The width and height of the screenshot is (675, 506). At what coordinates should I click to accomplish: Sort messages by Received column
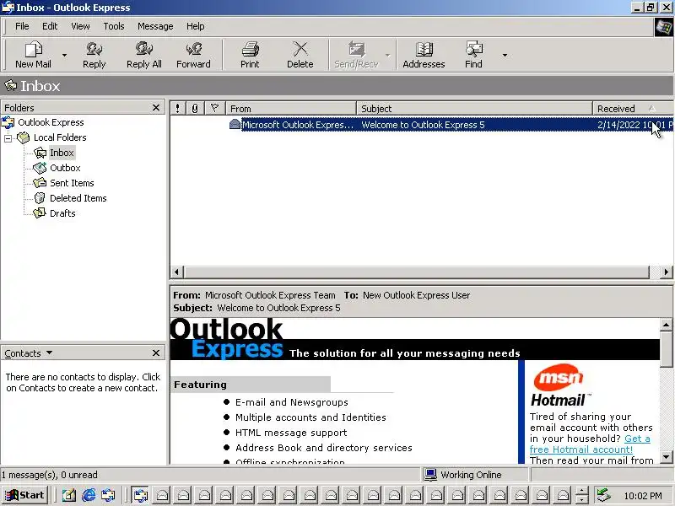[x=633, y=109]
